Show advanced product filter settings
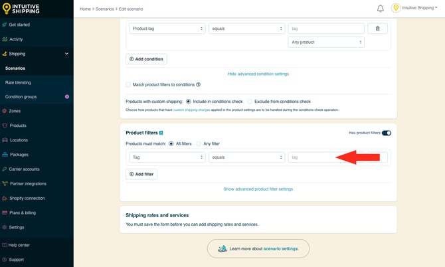This screenshot has height=267, width=445. point(258,189)
